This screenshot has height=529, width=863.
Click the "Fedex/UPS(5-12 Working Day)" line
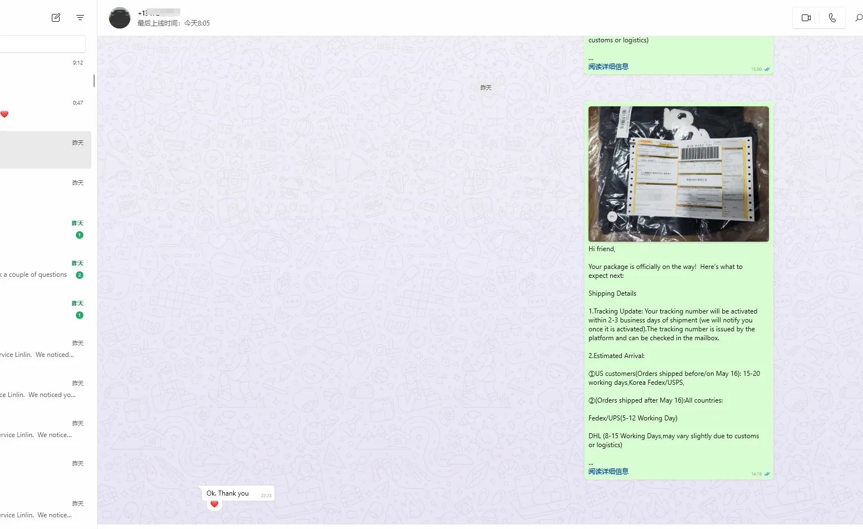coord(632,418)
